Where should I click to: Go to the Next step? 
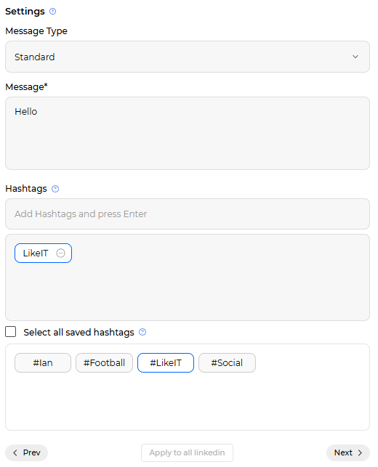click(x=348, y=452)
